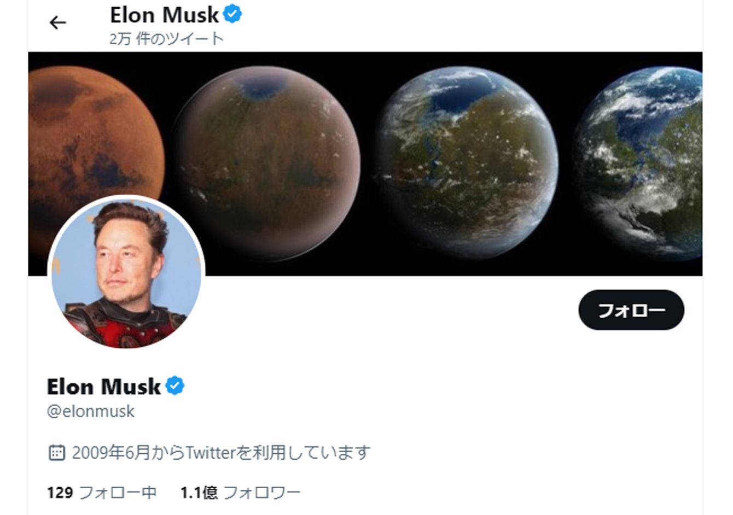Open the 129 フォロー中 following list
Image resolution: width=733 pixels, height=515 pixels.
(x=102, y=493)
